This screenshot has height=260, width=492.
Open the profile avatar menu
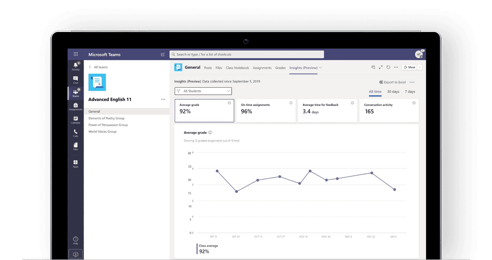(x=419, y=54)
